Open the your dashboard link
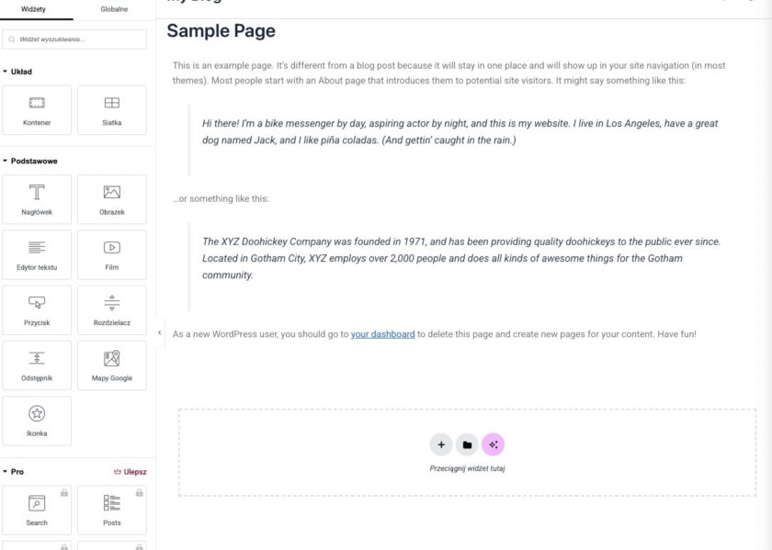Image resolution: width=772 pixels, height=550 pixels. [382, 334]
